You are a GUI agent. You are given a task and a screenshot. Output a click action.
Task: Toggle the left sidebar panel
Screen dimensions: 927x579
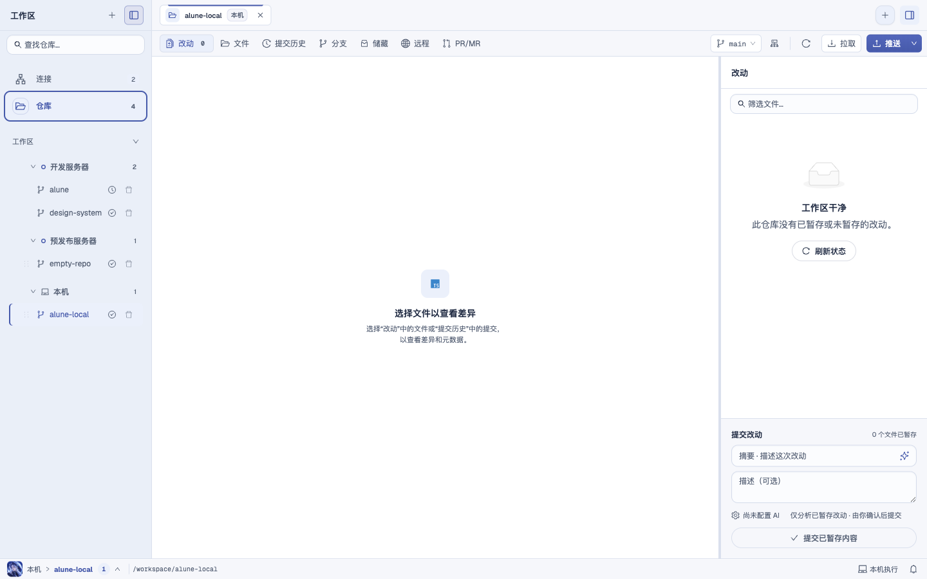(x=134, y=15)
